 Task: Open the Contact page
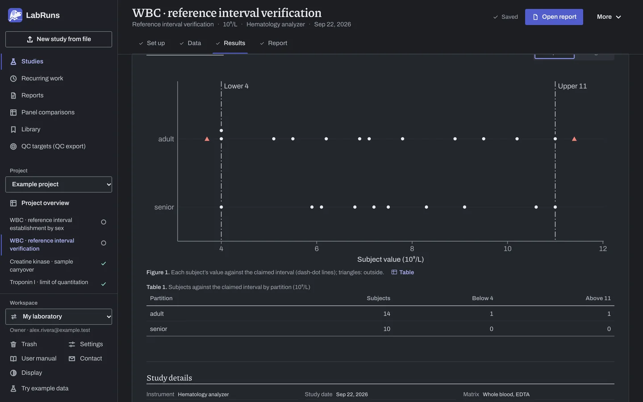(85, 359)
